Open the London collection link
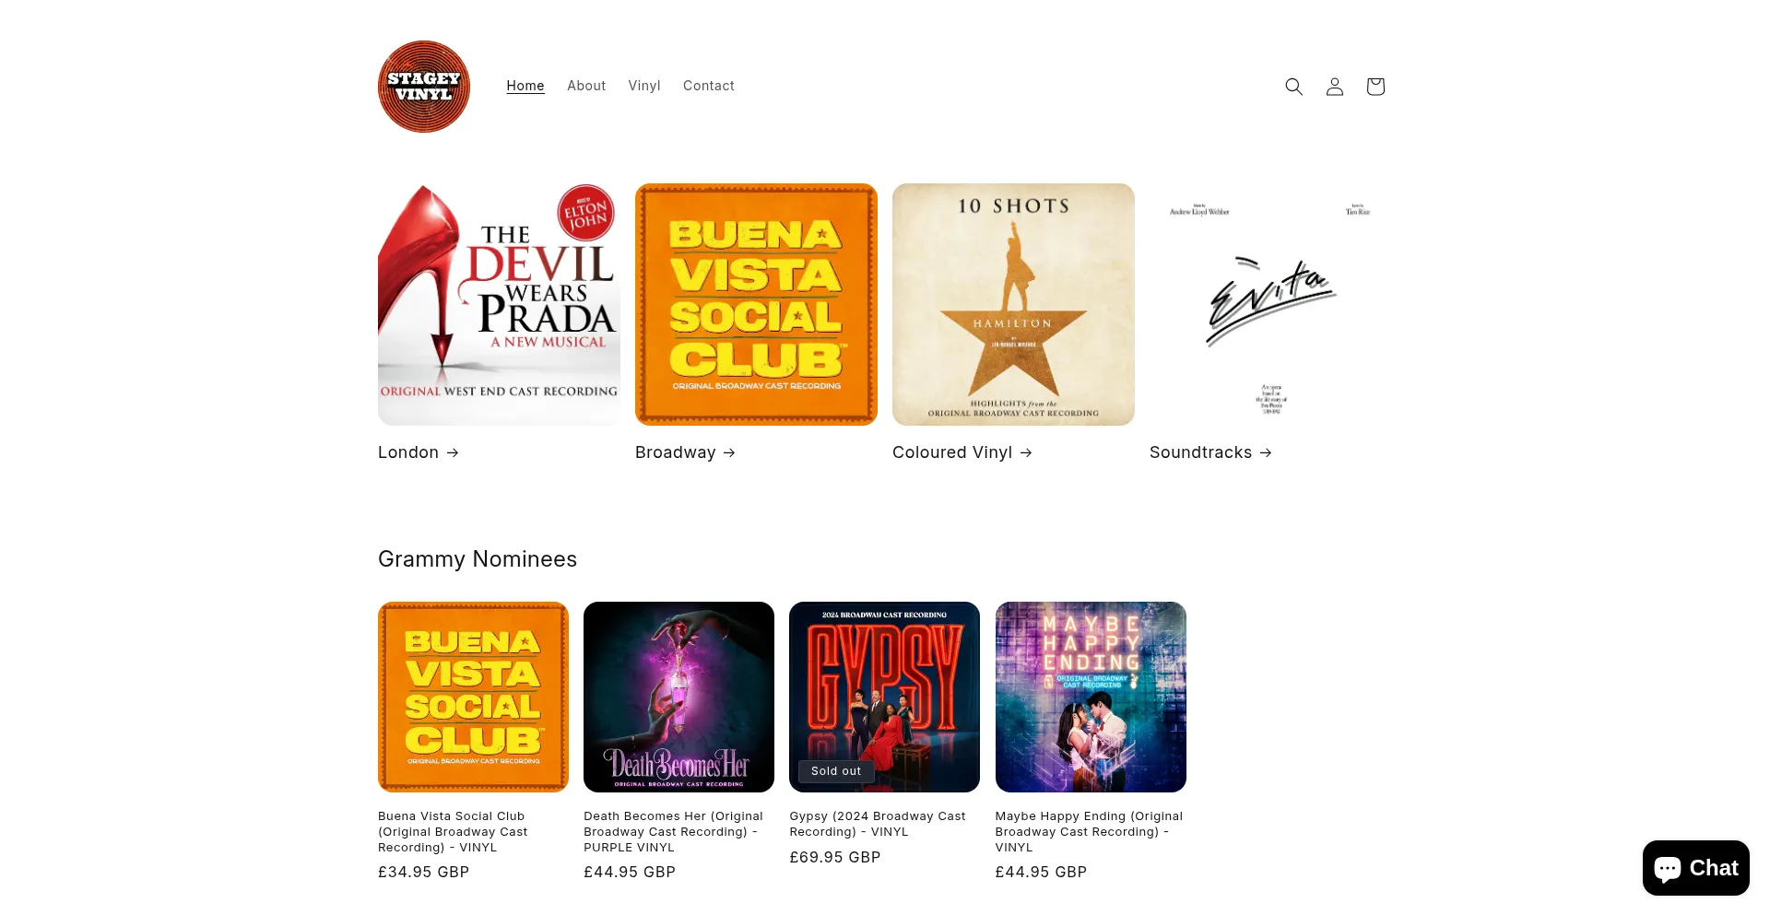Screen dimensions: 1770x915 pyautogui.click(x=419, y=452)
